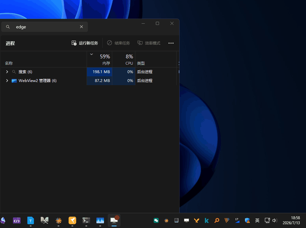The image size is (306, 228).
Task: Open Windows Security shield with warning
Action: pyautogui.click(x=247, y=220)
